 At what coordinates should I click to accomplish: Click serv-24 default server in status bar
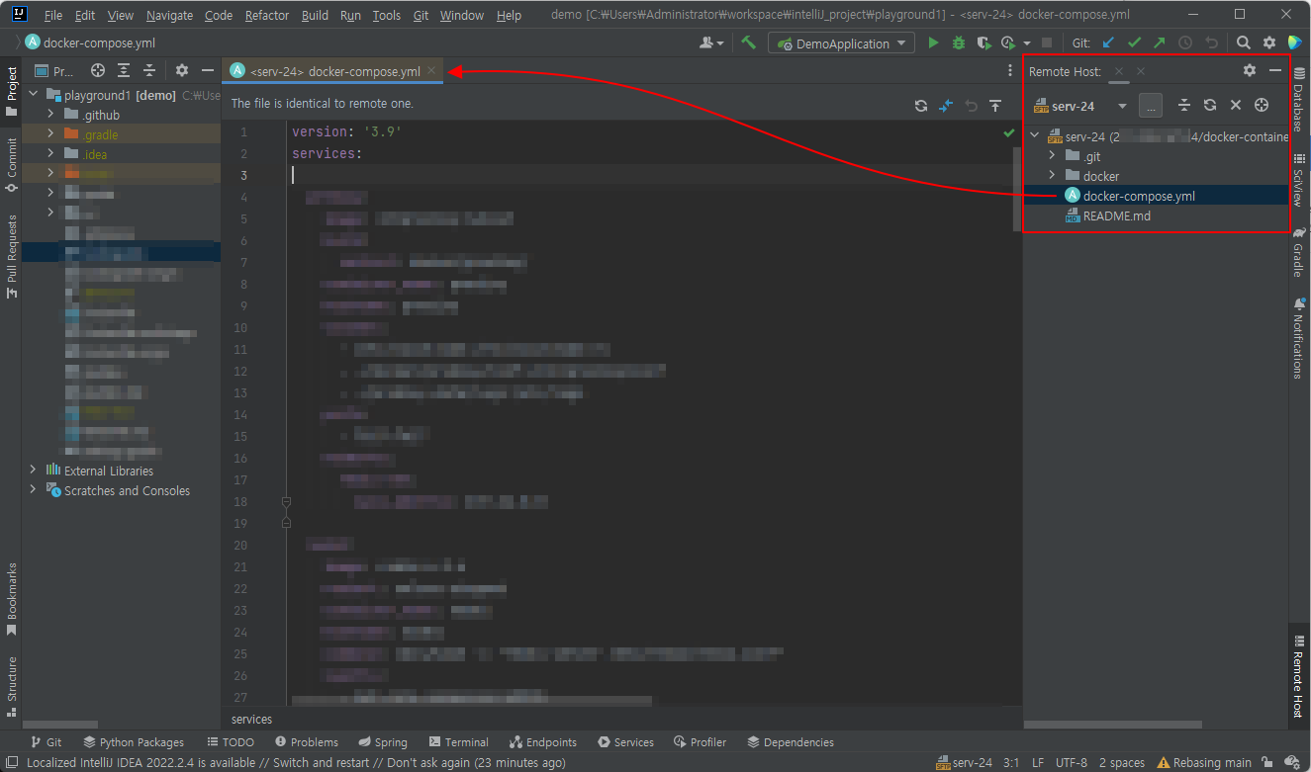[x=964, y=762]
